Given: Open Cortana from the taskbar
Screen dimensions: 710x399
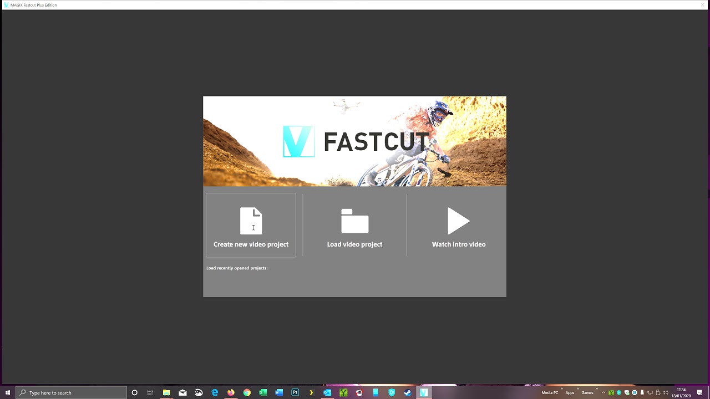Looking at the screenshot, I should [134, 392].
